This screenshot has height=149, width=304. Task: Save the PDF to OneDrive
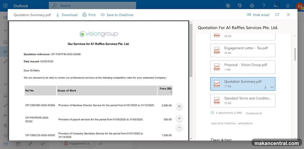click(117, 15)
